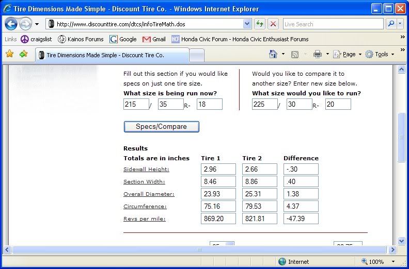Viewport: 409px width, 269px height.
Task: Click circumference difference value 4.37
Action: tap(301, 206)
